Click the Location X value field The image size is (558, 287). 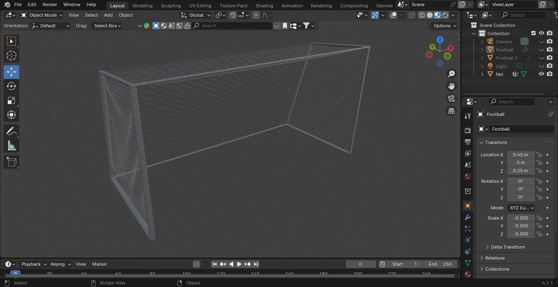[521, 155]
